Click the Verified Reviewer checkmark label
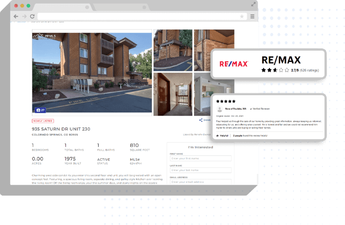This screenshot has height=225, width=345. tap(260, 109)
